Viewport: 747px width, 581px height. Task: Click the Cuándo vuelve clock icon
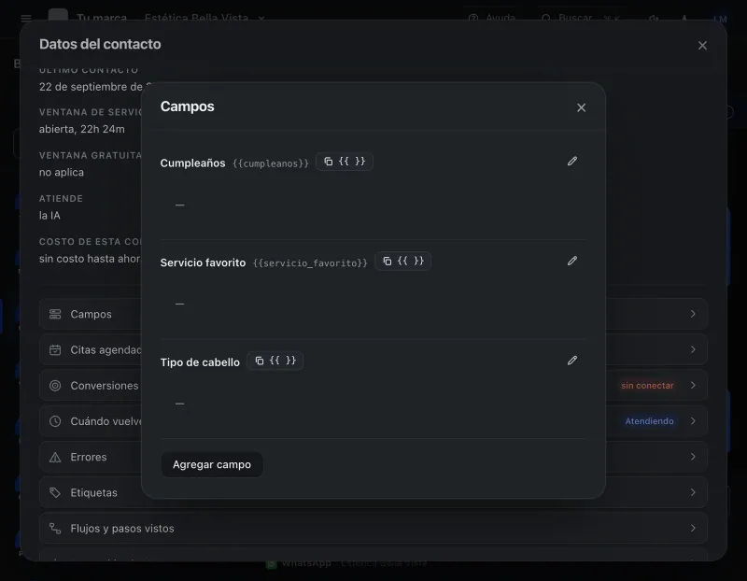pyautogui.click(x=55, y=421)
